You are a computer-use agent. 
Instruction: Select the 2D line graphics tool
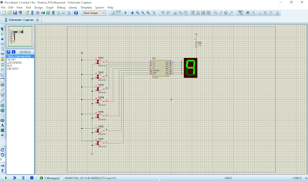2,100
